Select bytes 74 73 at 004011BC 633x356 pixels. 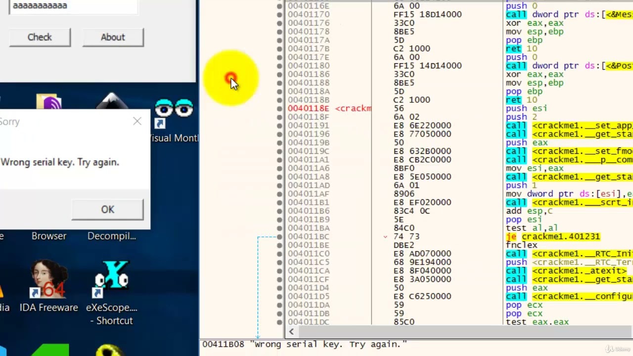[406, 236]
